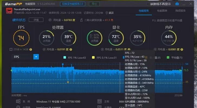
Task: Click the processor temperature gauge at 39℃
Action: 69,38
